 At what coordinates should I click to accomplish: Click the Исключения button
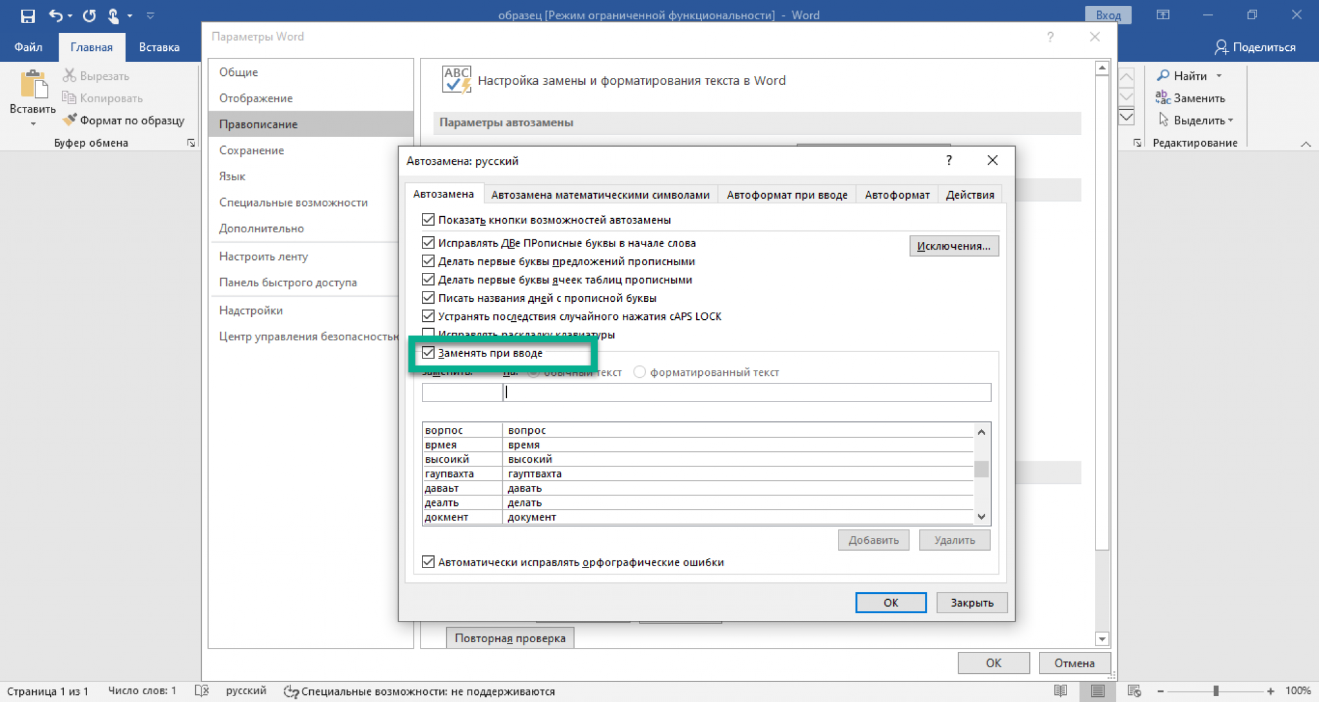pos(953,246)
